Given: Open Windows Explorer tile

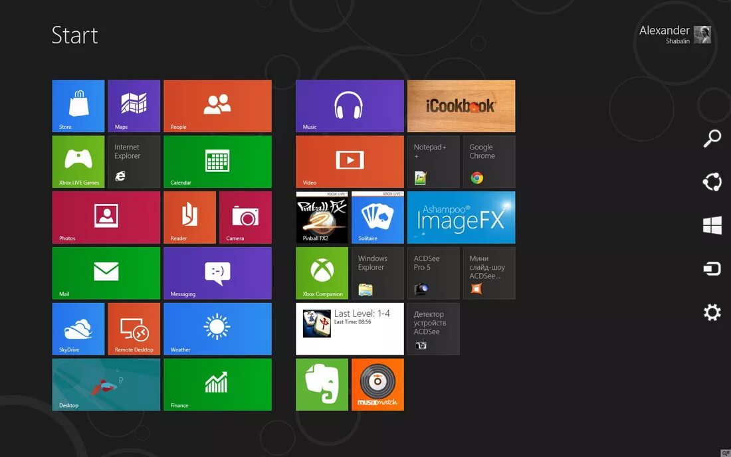Looking at the screenshot, I should click(377, 273).
